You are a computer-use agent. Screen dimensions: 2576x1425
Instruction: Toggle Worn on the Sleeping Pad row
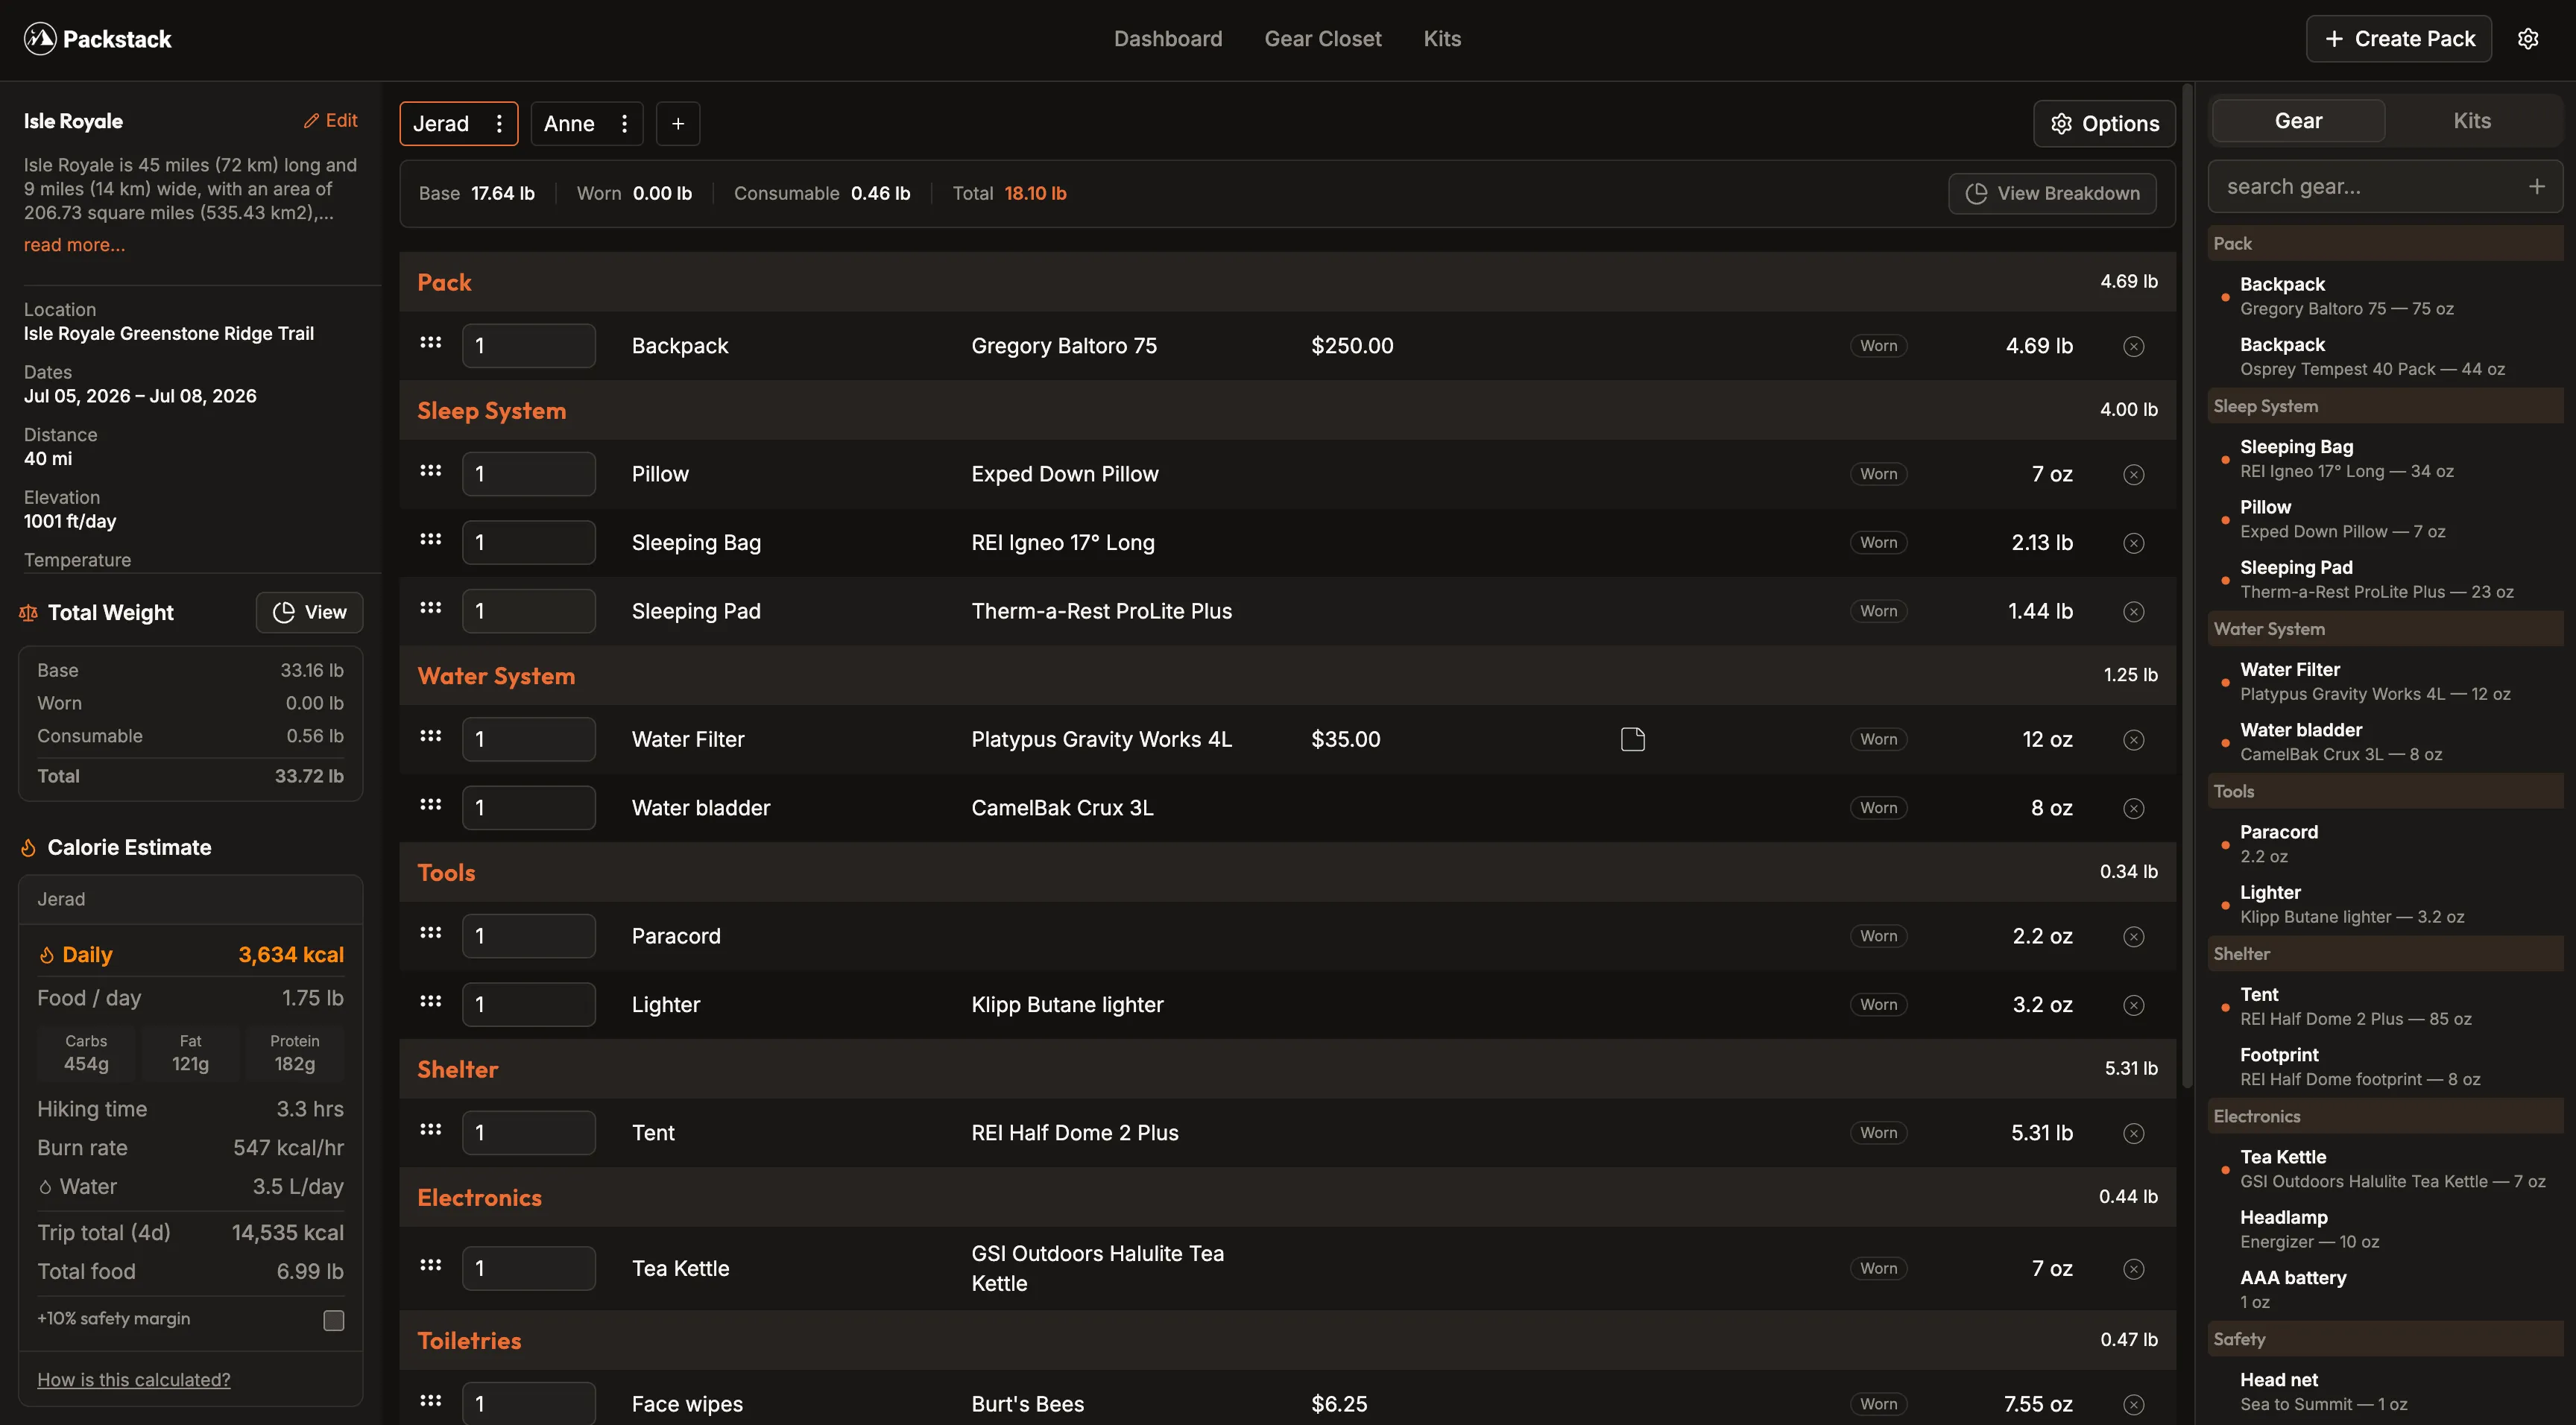[1878, 611]
